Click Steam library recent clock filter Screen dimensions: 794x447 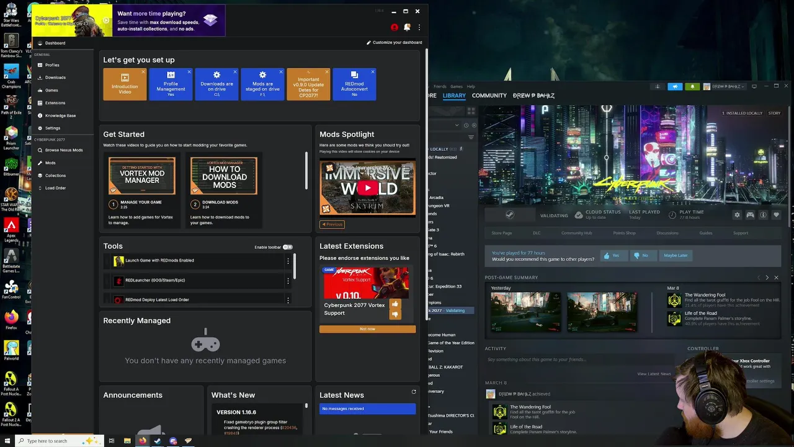point(466,125)
